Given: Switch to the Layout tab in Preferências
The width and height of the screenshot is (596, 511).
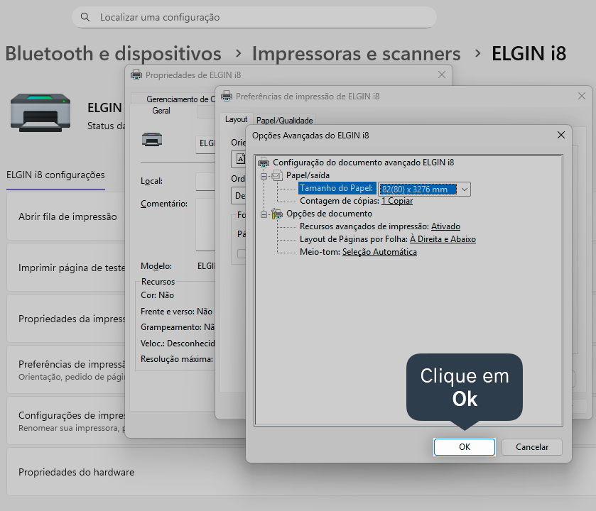Looking at the screenshot, I should [x=236, y=119].
